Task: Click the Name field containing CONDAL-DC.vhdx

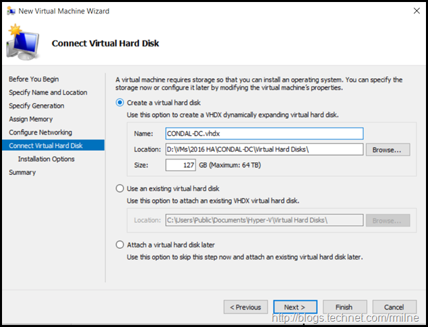Action: (x=264, y=133)
